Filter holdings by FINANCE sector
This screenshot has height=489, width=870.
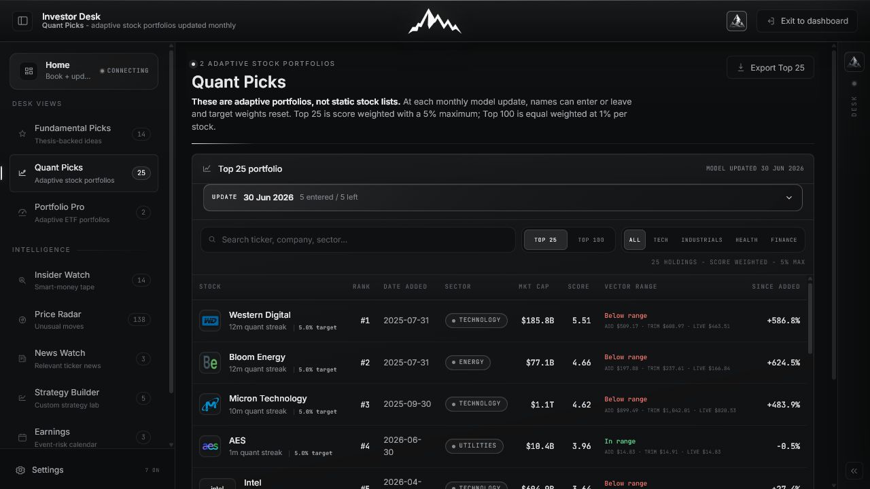point(784,240)
